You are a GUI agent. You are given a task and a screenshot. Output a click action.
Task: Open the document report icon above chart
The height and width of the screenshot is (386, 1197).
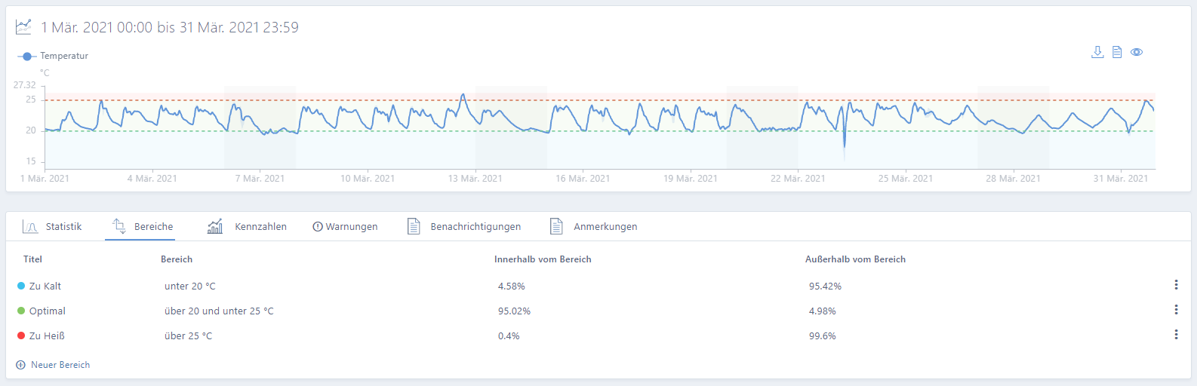(1117, 52)
